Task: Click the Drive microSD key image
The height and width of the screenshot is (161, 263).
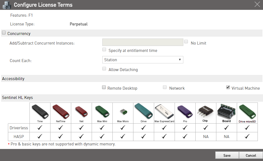Action: tap(247, 111)
